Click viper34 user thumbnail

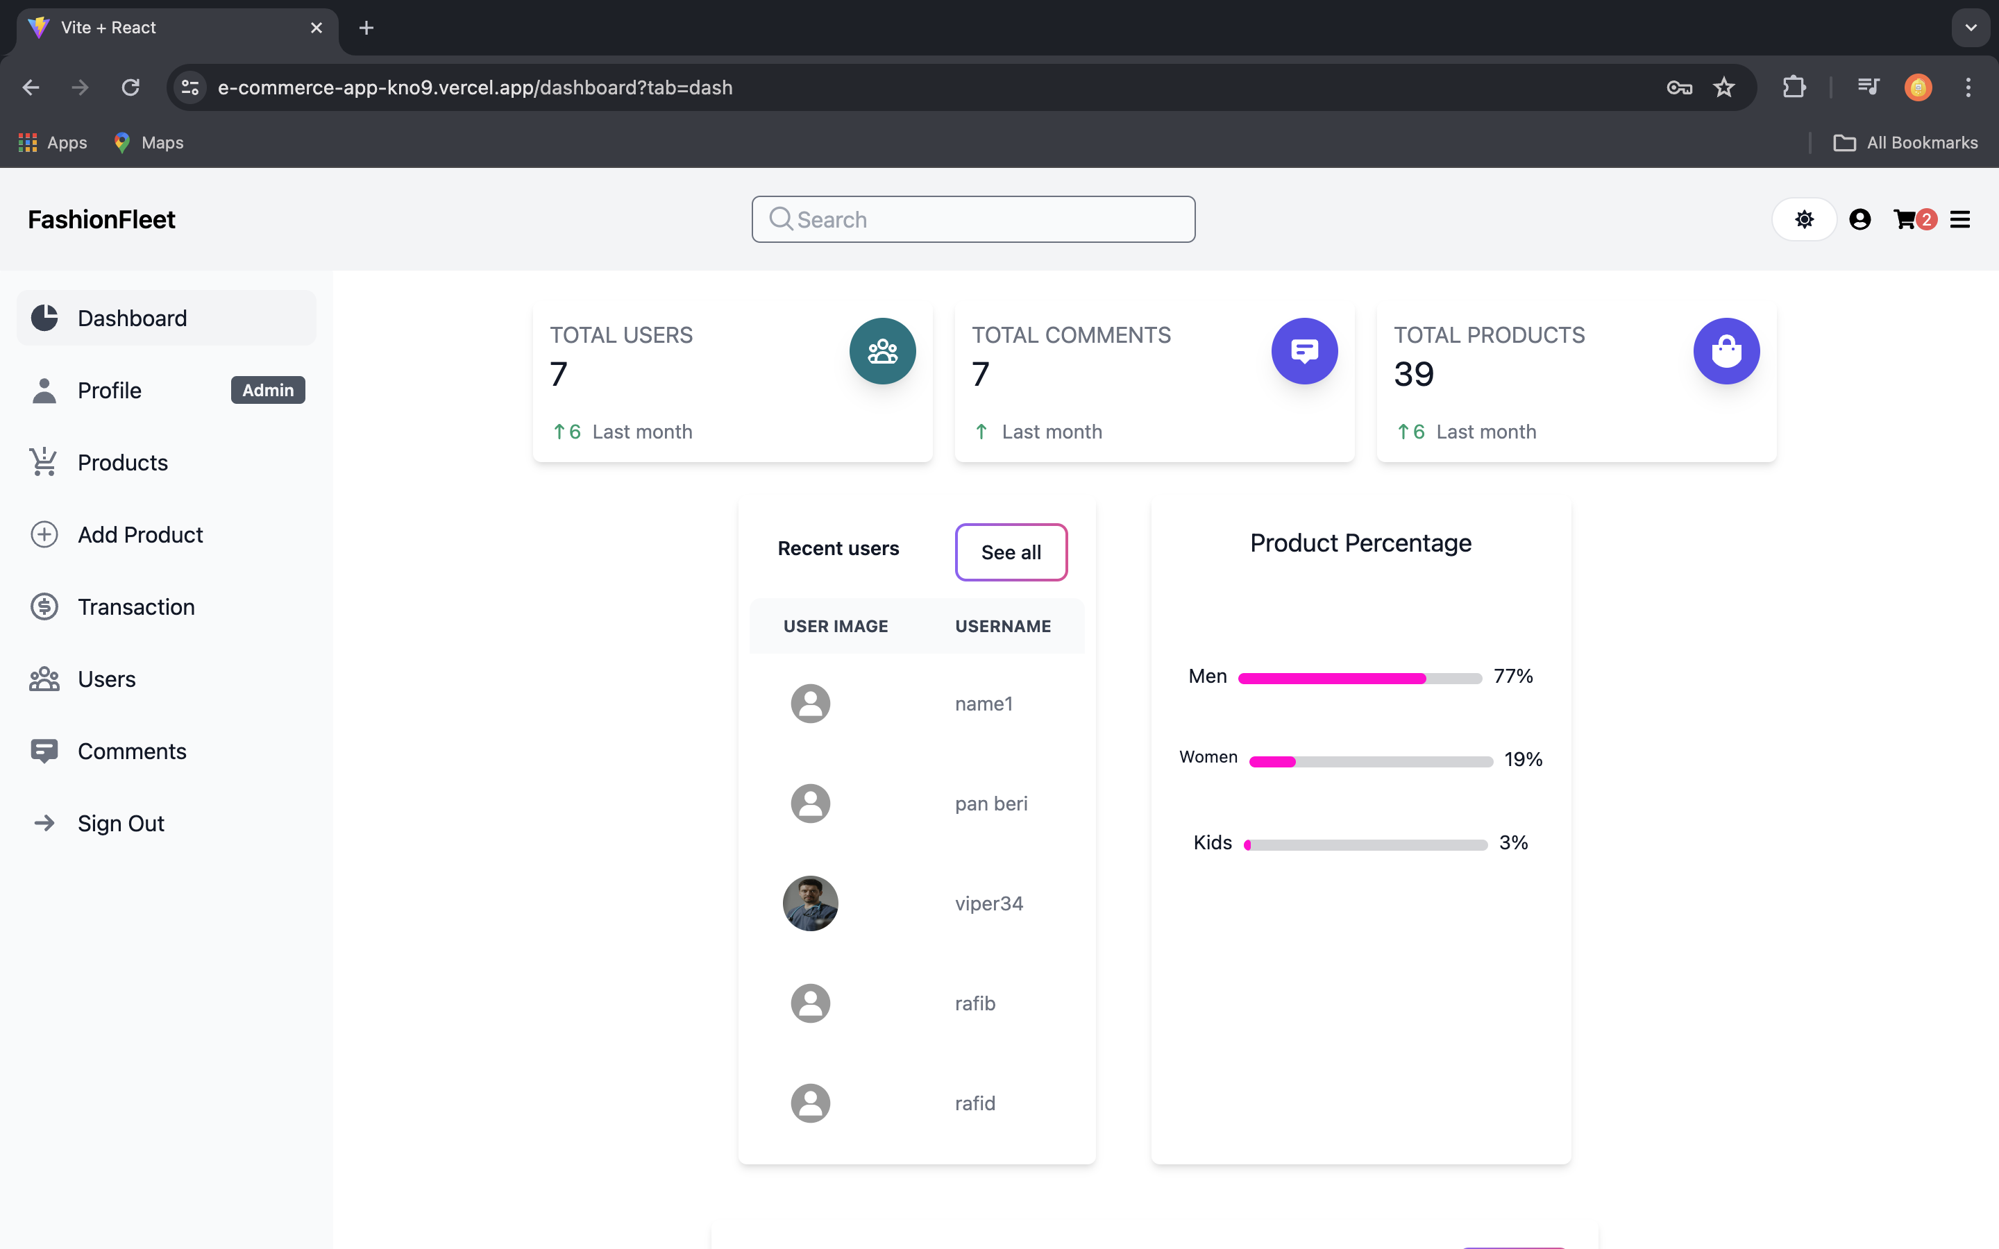tap(811, 902)
